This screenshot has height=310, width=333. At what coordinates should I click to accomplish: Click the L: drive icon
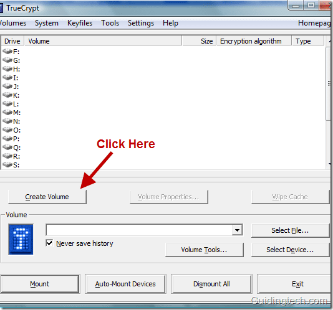click(x=7, y=104)
